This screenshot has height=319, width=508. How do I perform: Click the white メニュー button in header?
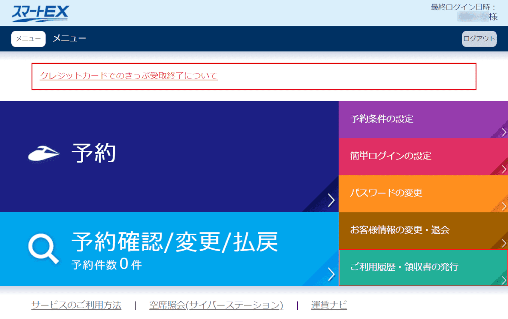[28, 39]
